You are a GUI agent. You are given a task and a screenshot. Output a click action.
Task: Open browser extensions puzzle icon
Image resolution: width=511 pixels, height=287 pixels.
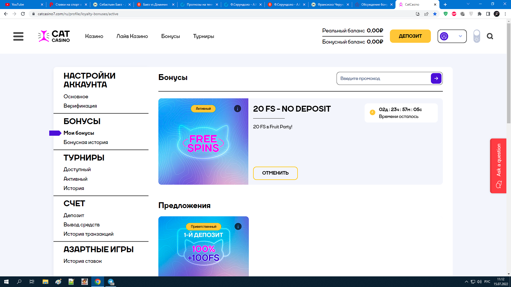480,14
